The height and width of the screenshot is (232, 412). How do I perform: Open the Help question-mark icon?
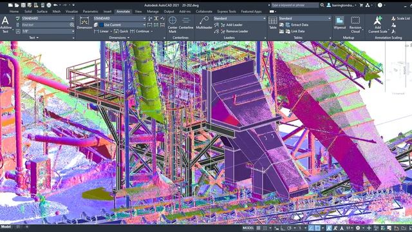[380, 5]
